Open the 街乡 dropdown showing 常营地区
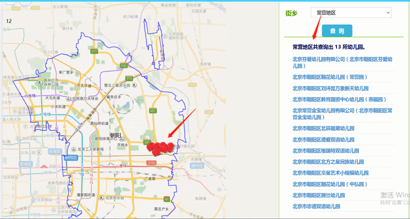The height and width of the screenshot is (219, 410). (x=351, y=13)
